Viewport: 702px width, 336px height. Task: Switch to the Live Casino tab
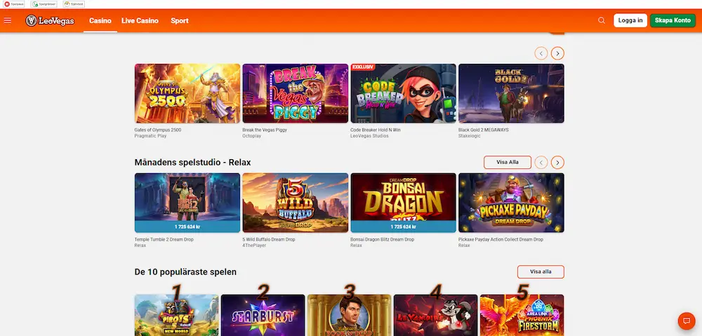pos(140,20)
